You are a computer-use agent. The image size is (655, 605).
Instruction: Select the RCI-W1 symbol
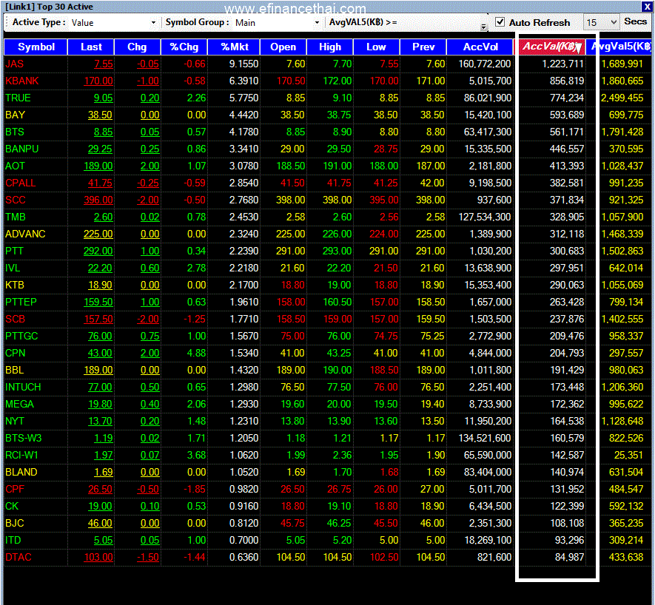(x=21, y=455)
